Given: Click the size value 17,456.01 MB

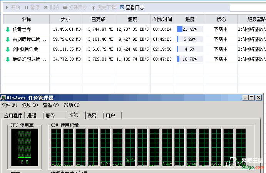Looking at the screenshot, I should (x=67, y=29).
